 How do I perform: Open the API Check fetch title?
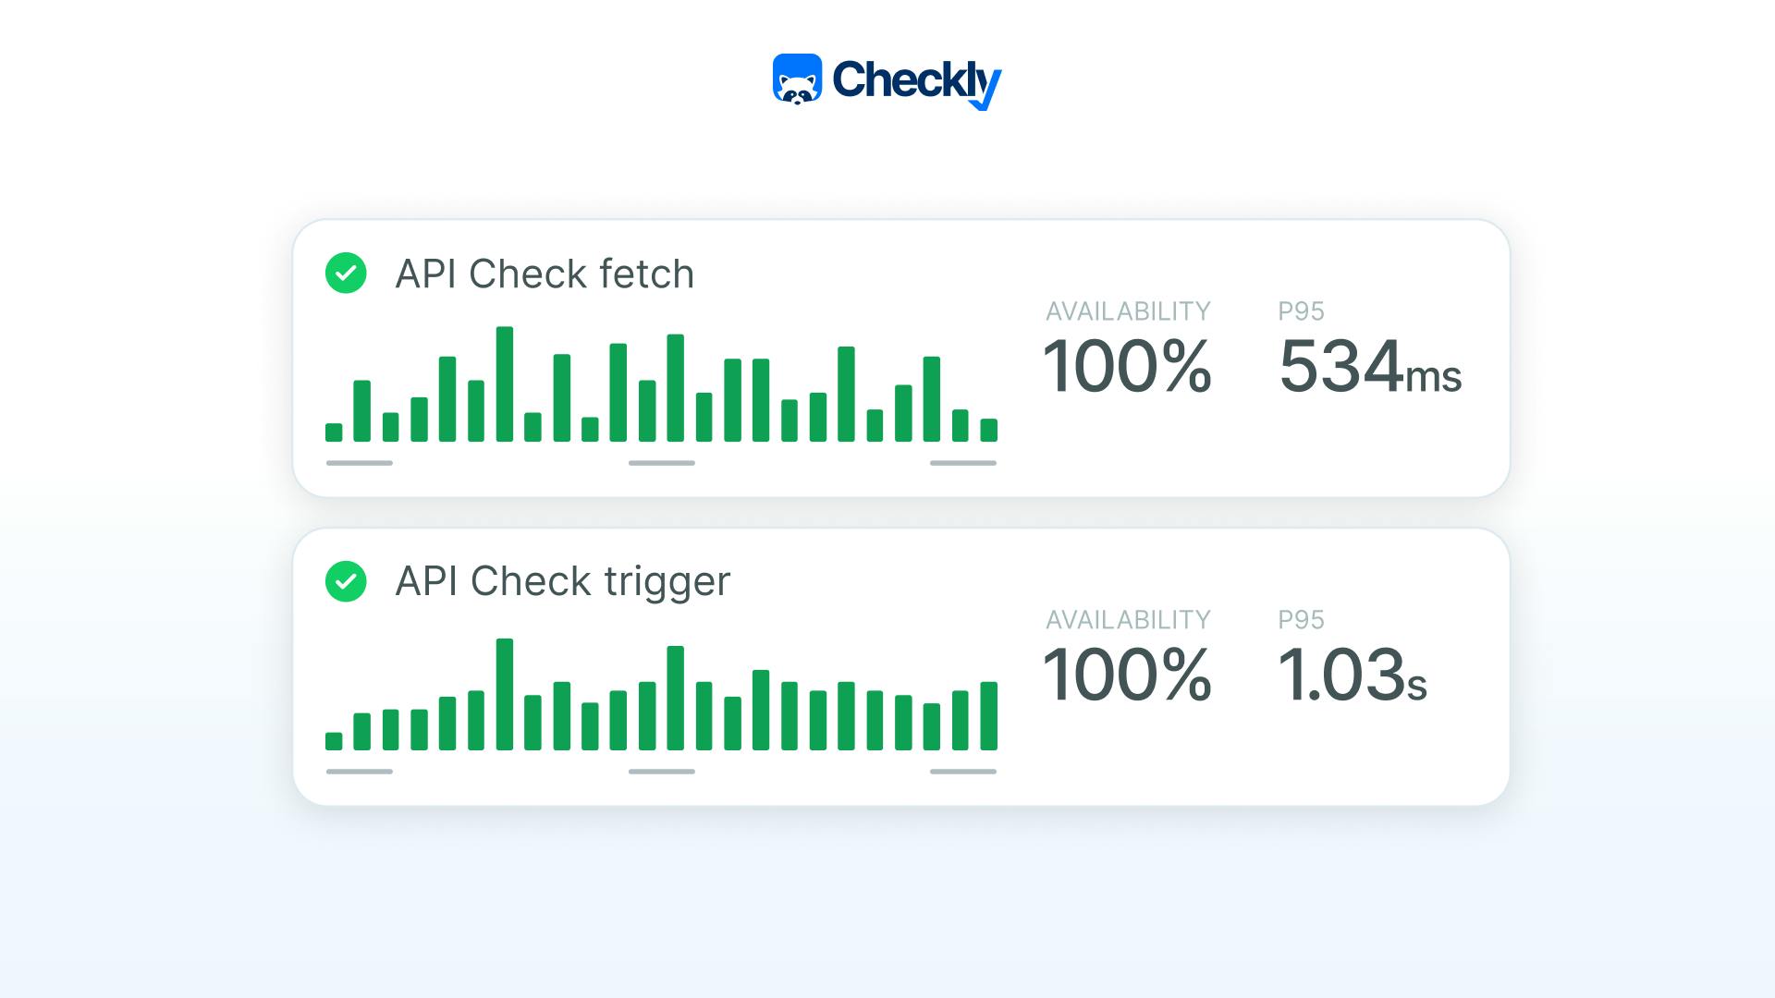tap(545, 274)
